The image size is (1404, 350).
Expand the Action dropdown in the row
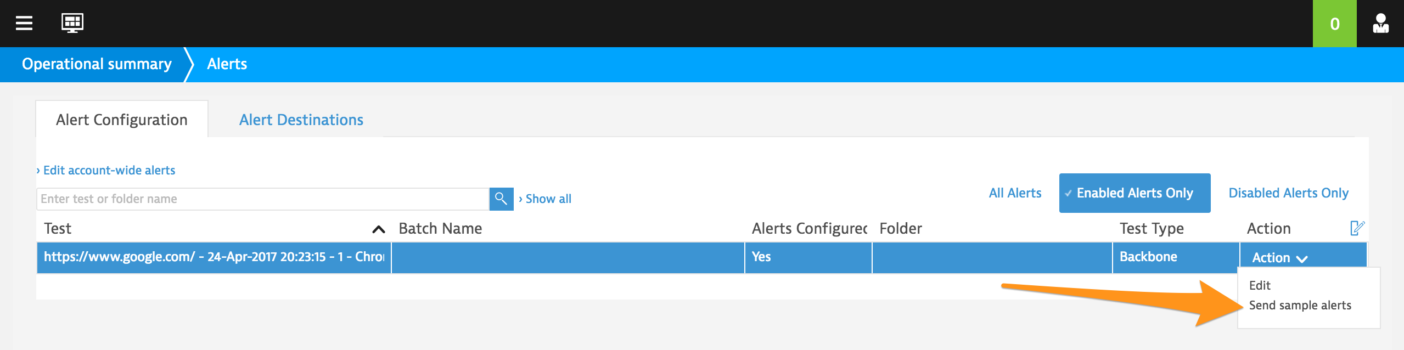(x=1280, y=258)
